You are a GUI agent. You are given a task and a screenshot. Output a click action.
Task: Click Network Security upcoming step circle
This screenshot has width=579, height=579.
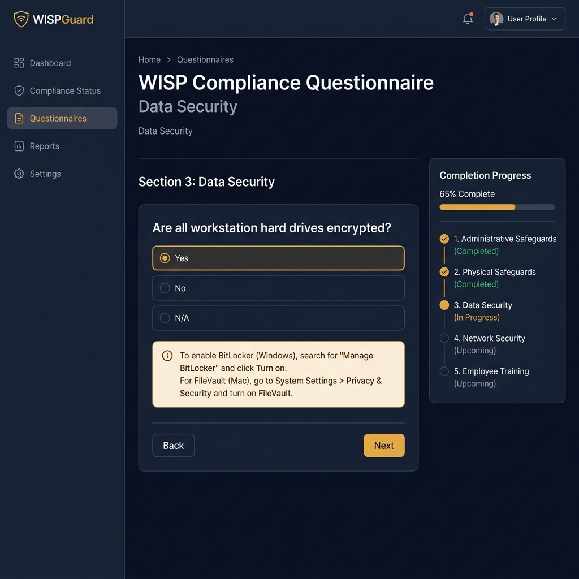pos(444,338)
